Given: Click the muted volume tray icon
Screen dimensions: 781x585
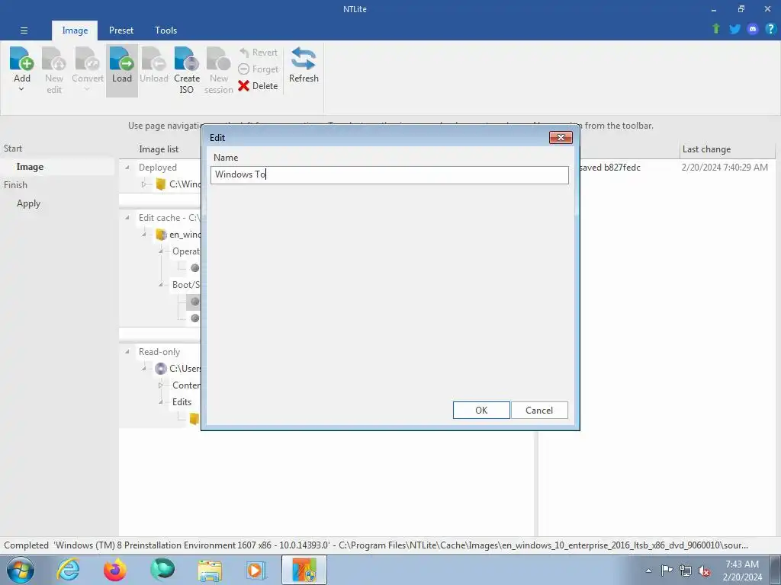Looking at the screenshot, I should click(x=704, y=571).
